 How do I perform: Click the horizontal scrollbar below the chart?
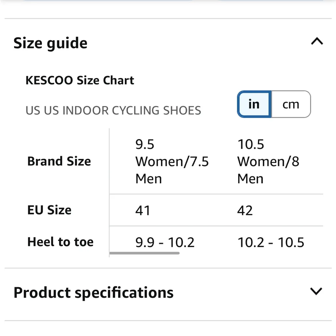point(144,253)
